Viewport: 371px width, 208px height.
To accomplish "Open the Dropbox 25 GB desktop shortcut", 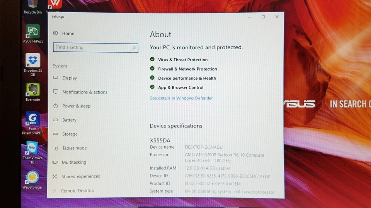I will tap(32, 65).
